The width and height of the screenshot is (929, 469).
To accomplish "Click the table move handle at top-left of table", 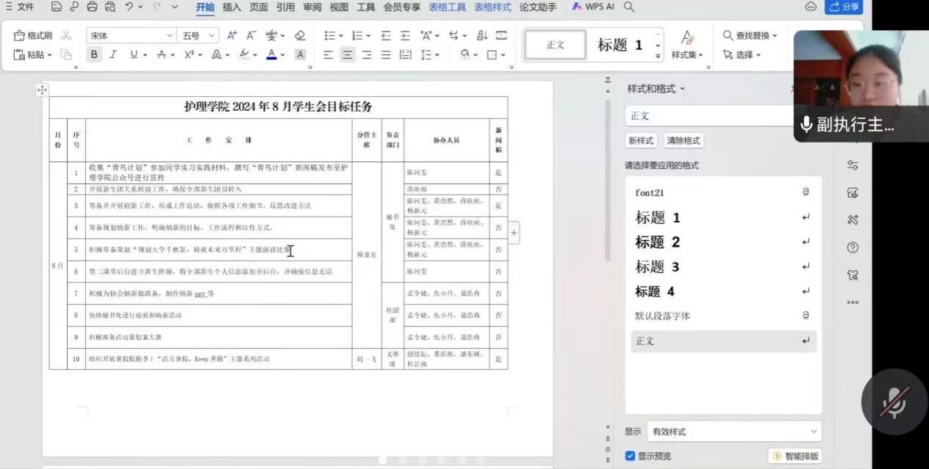I will [42, 90].
